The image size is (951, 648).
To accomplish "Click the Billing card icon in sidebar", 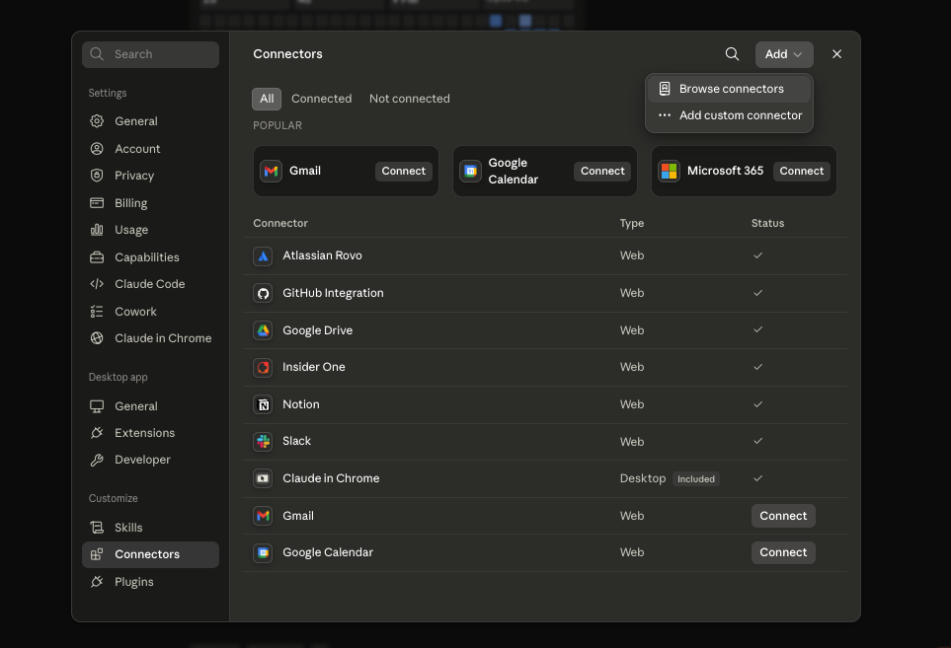I will (x=97, y=203).
